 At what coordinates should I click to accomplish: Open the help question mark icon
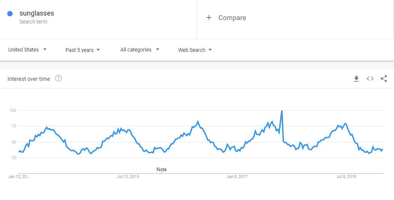pyautogui.click(x=58, y=79)
